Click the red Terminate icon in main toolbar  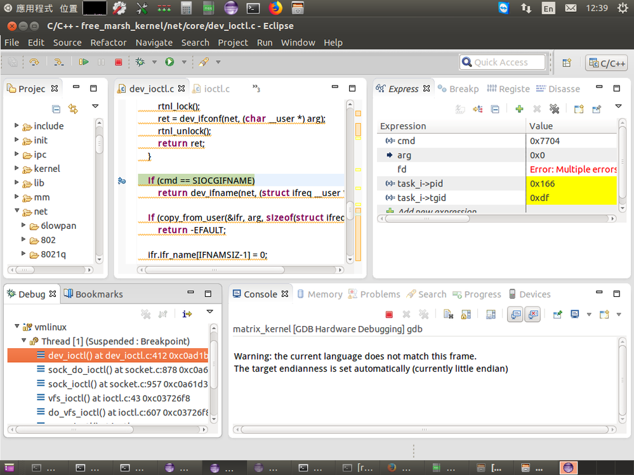119,62
